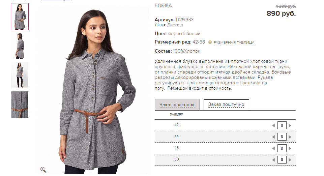The height and width of the screenshot is (176, 324).
Task: Increase quantity for size 50
Action: pyautogui.click(x=290, y=160)
